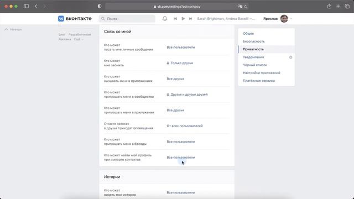Change who can see my stories
This screenshot has width=354, height=199.
coord(181,193)
